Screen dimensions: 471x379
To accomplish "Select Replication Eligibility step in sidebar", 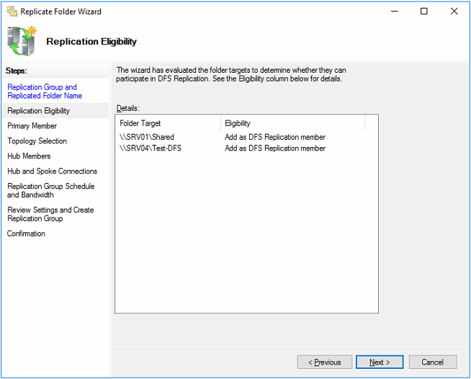I will click(39, 111).
